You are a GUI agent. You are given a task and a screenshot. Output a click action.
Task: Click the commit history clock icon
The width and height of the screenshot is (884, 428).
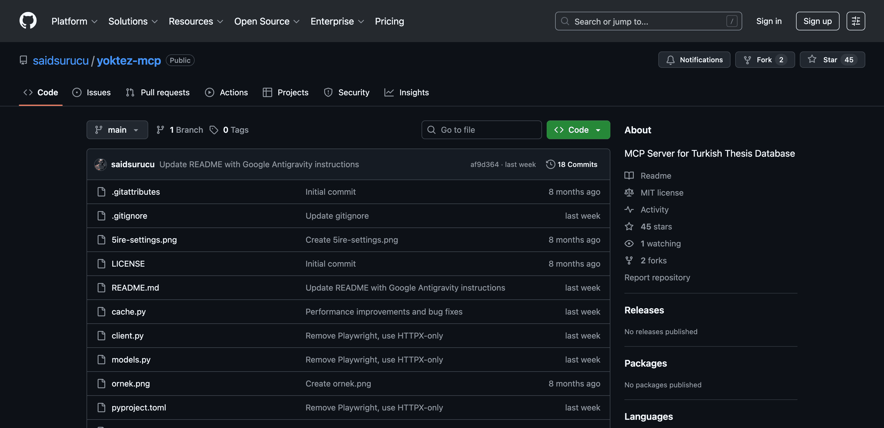[x=550, y=164]
